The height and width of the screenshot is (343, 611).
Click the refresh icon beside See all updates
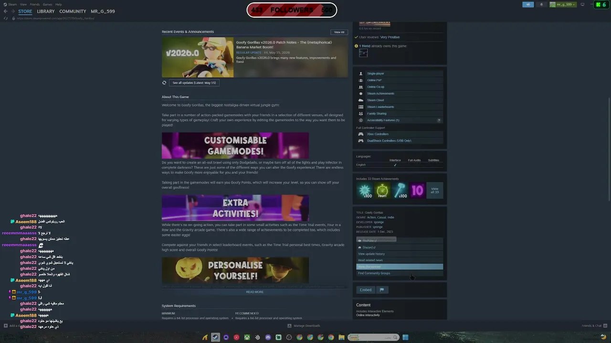tap(164, 83)
